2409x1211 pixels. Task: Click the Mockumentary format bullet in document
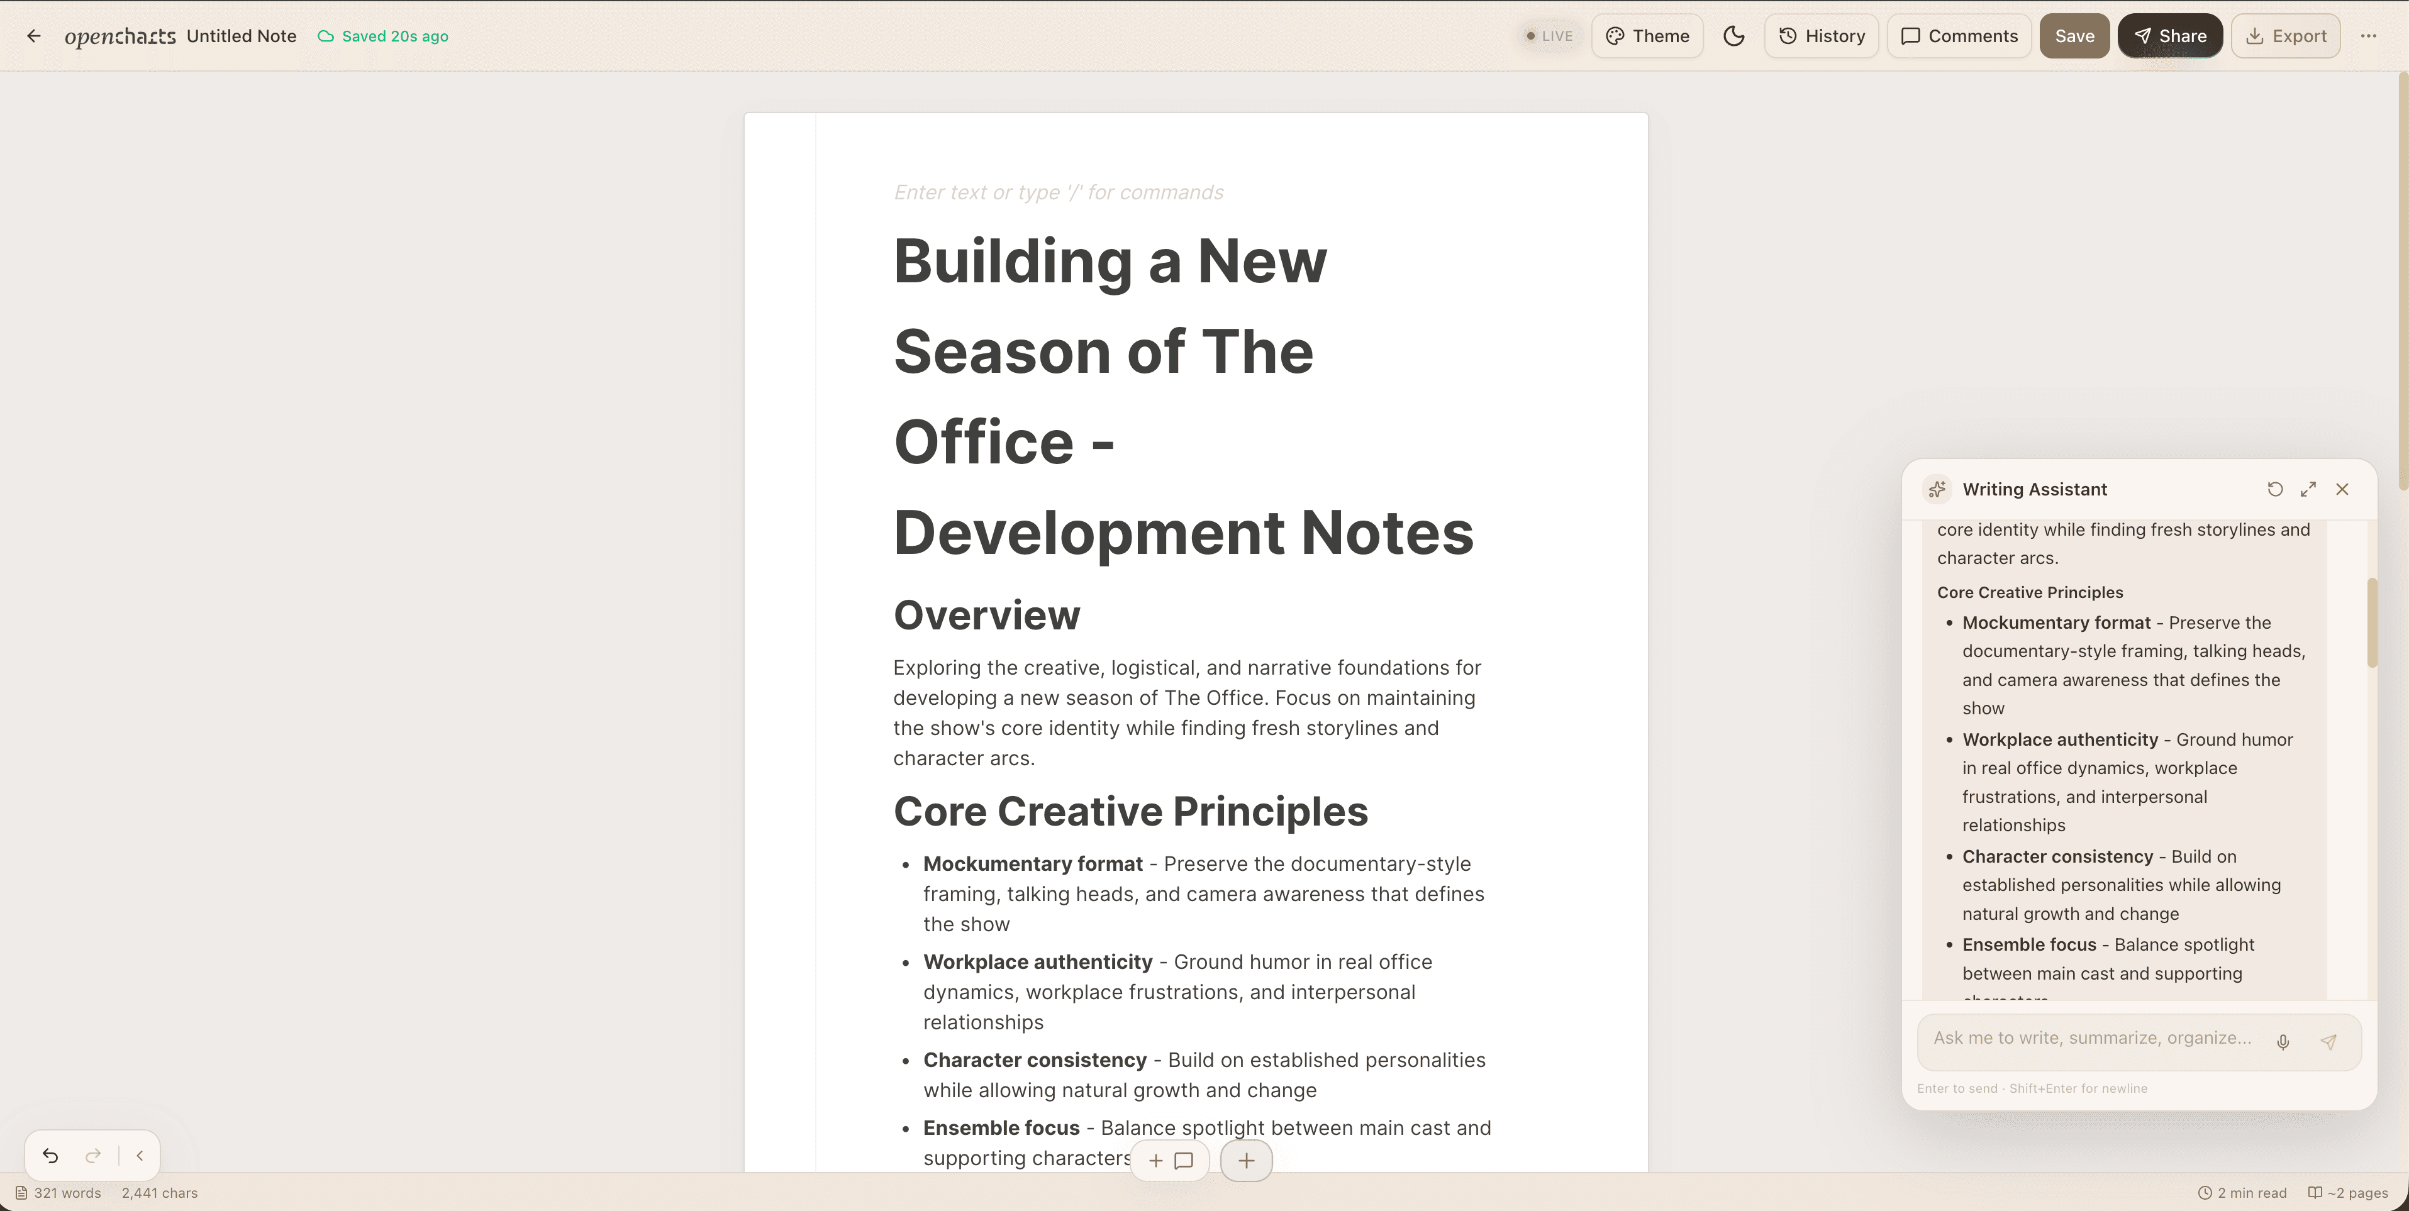1204,894
